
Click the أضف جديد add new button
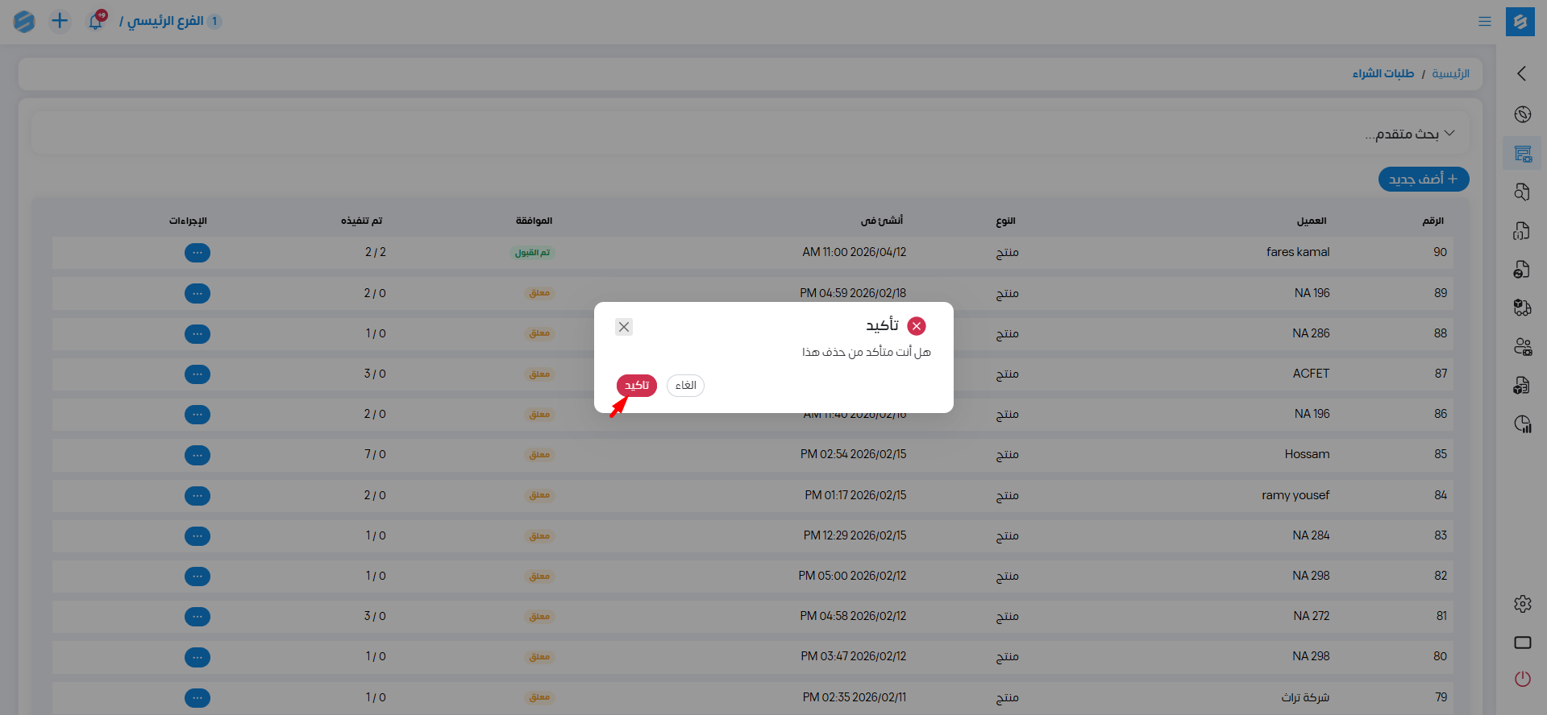coord(1423,179)
